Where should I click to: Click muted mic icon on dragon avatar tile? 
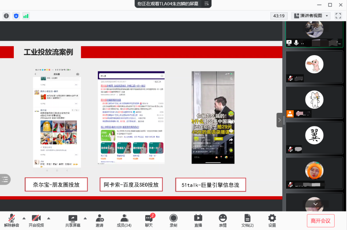[x=290, y=78]
